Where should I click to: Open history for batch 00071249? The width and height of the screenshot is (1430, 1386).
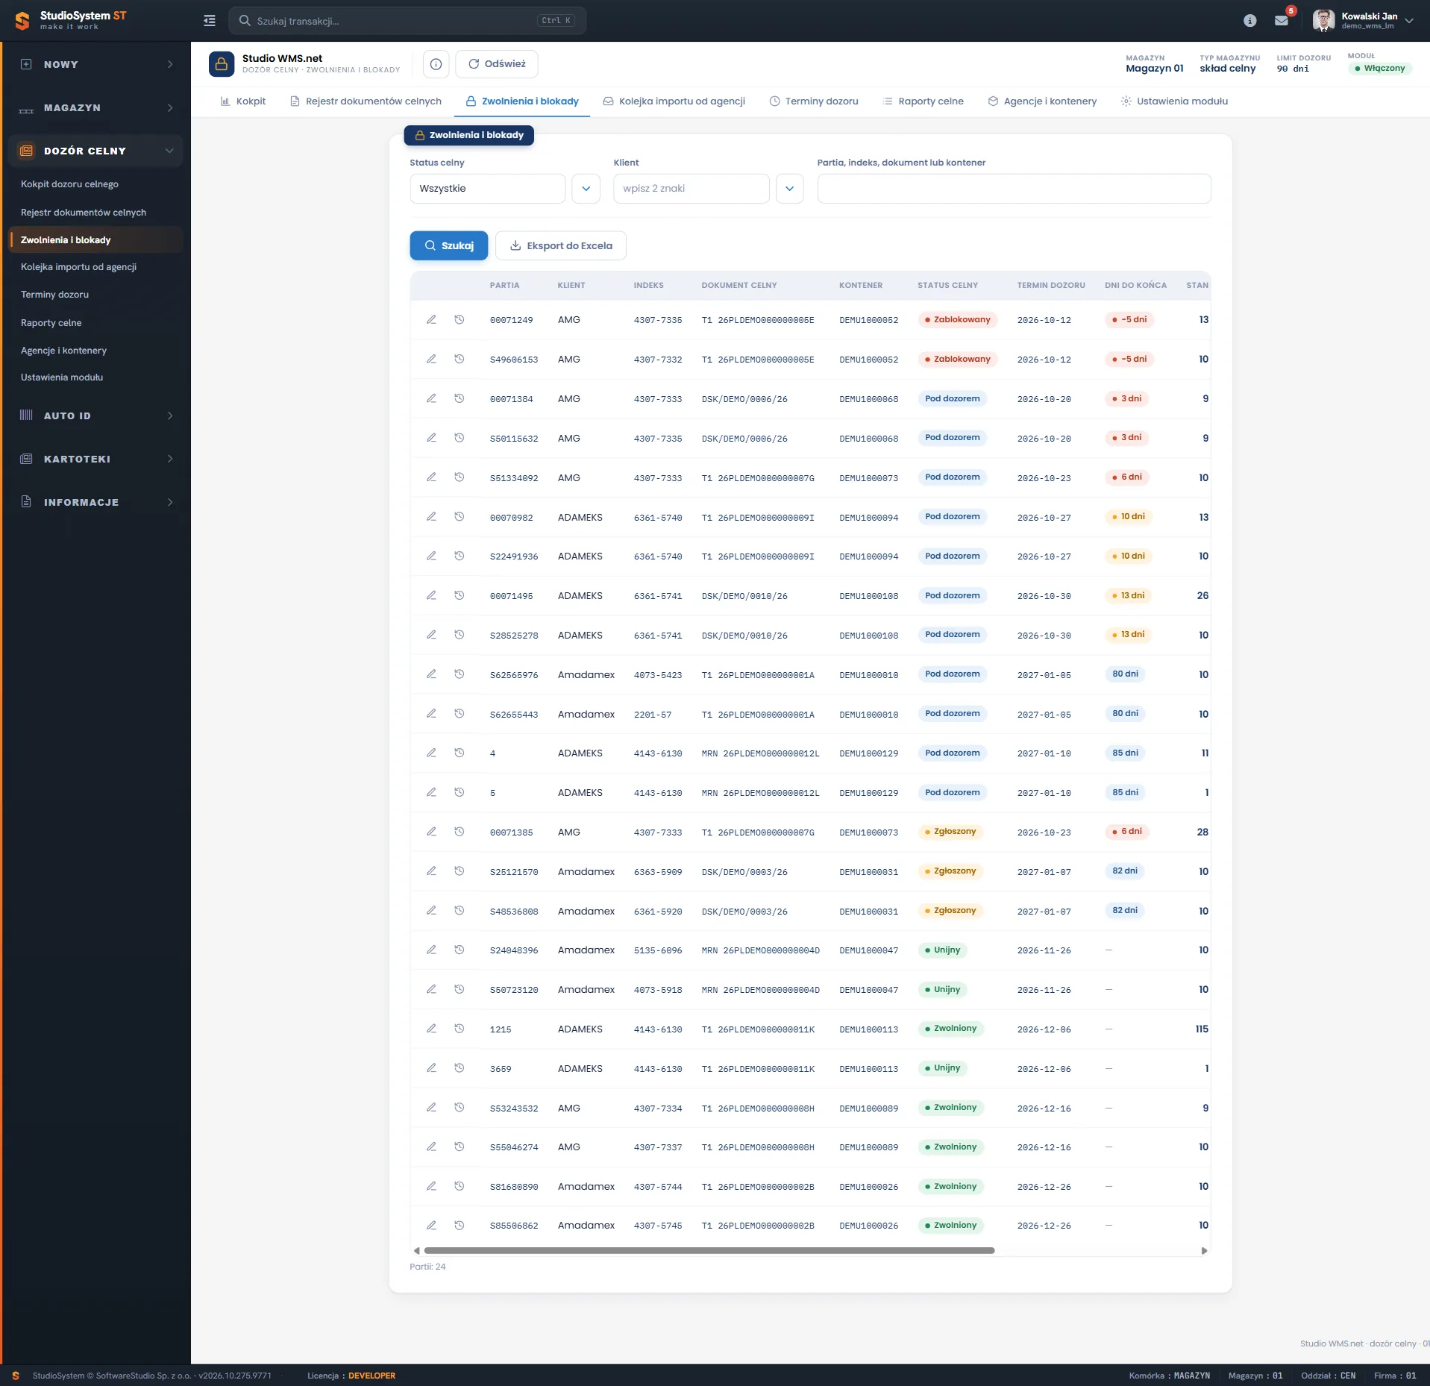(x=460, y=319)
